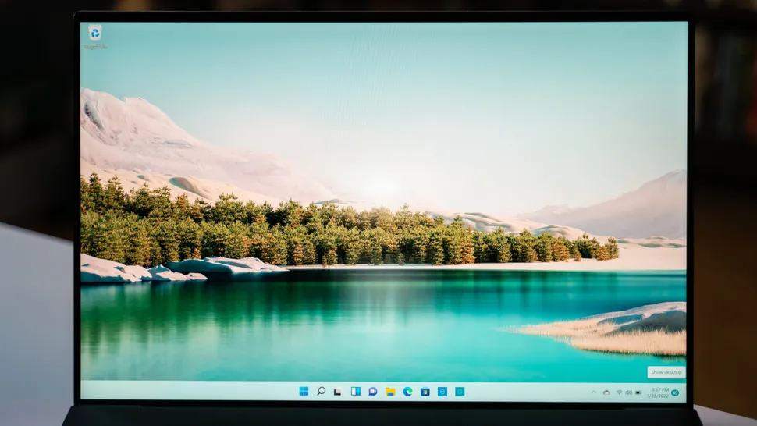Open the notification count badge
757x426 pixels.
point(674,392)
